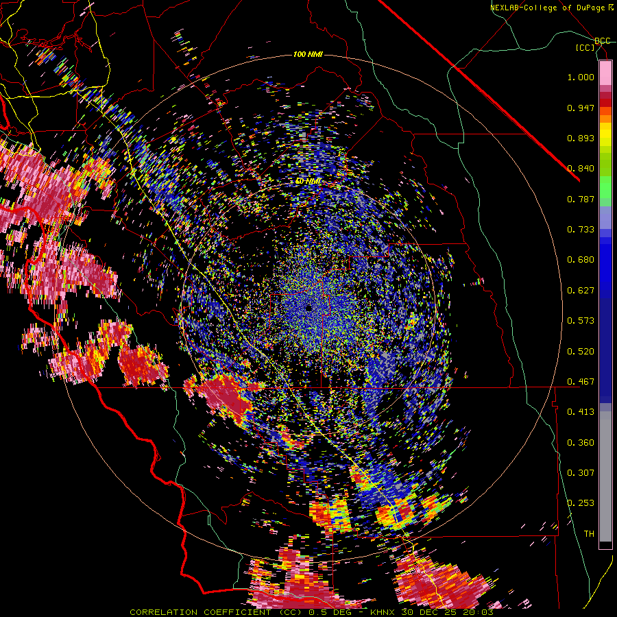The image size is (617, 617).
Task: Click the 0.413 scale value
Action: tap(581, 412)
